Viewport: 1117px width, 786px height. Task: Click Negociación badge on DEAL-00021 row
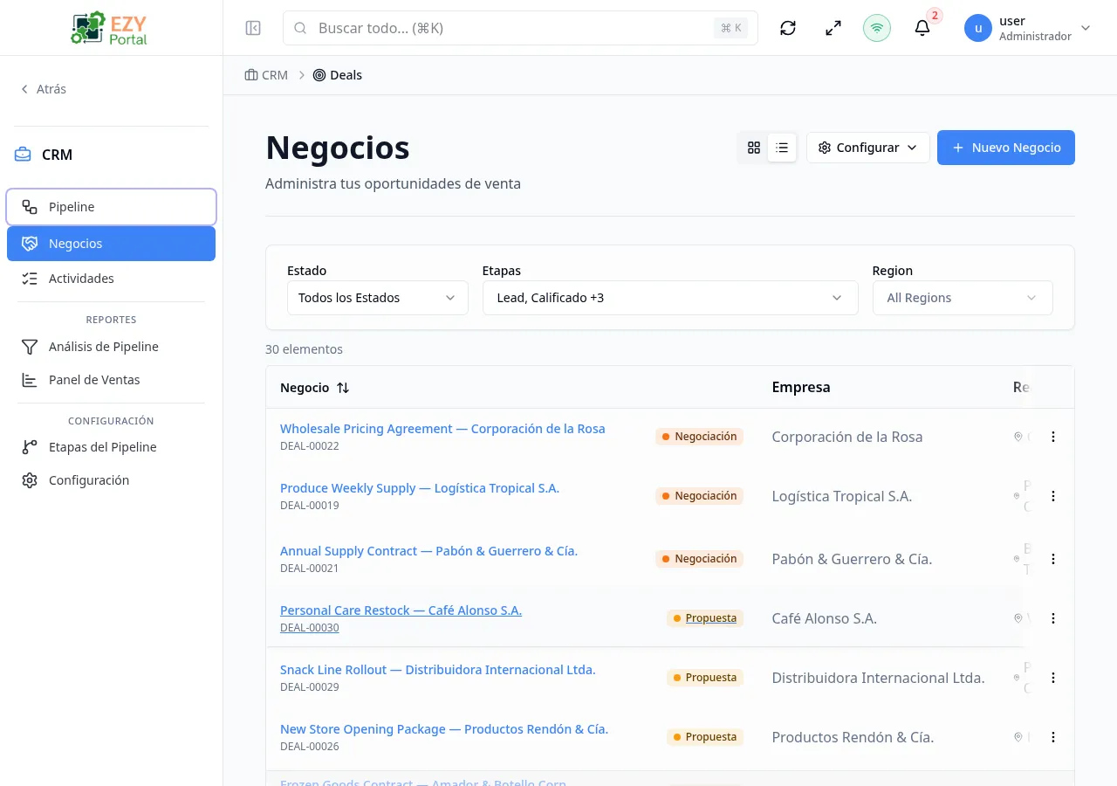click(x=699, y=559)
